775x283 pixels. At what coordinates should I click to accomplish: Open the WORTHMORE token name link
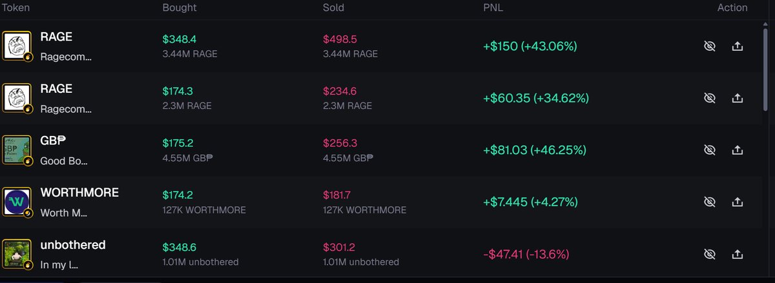[79, 193]
